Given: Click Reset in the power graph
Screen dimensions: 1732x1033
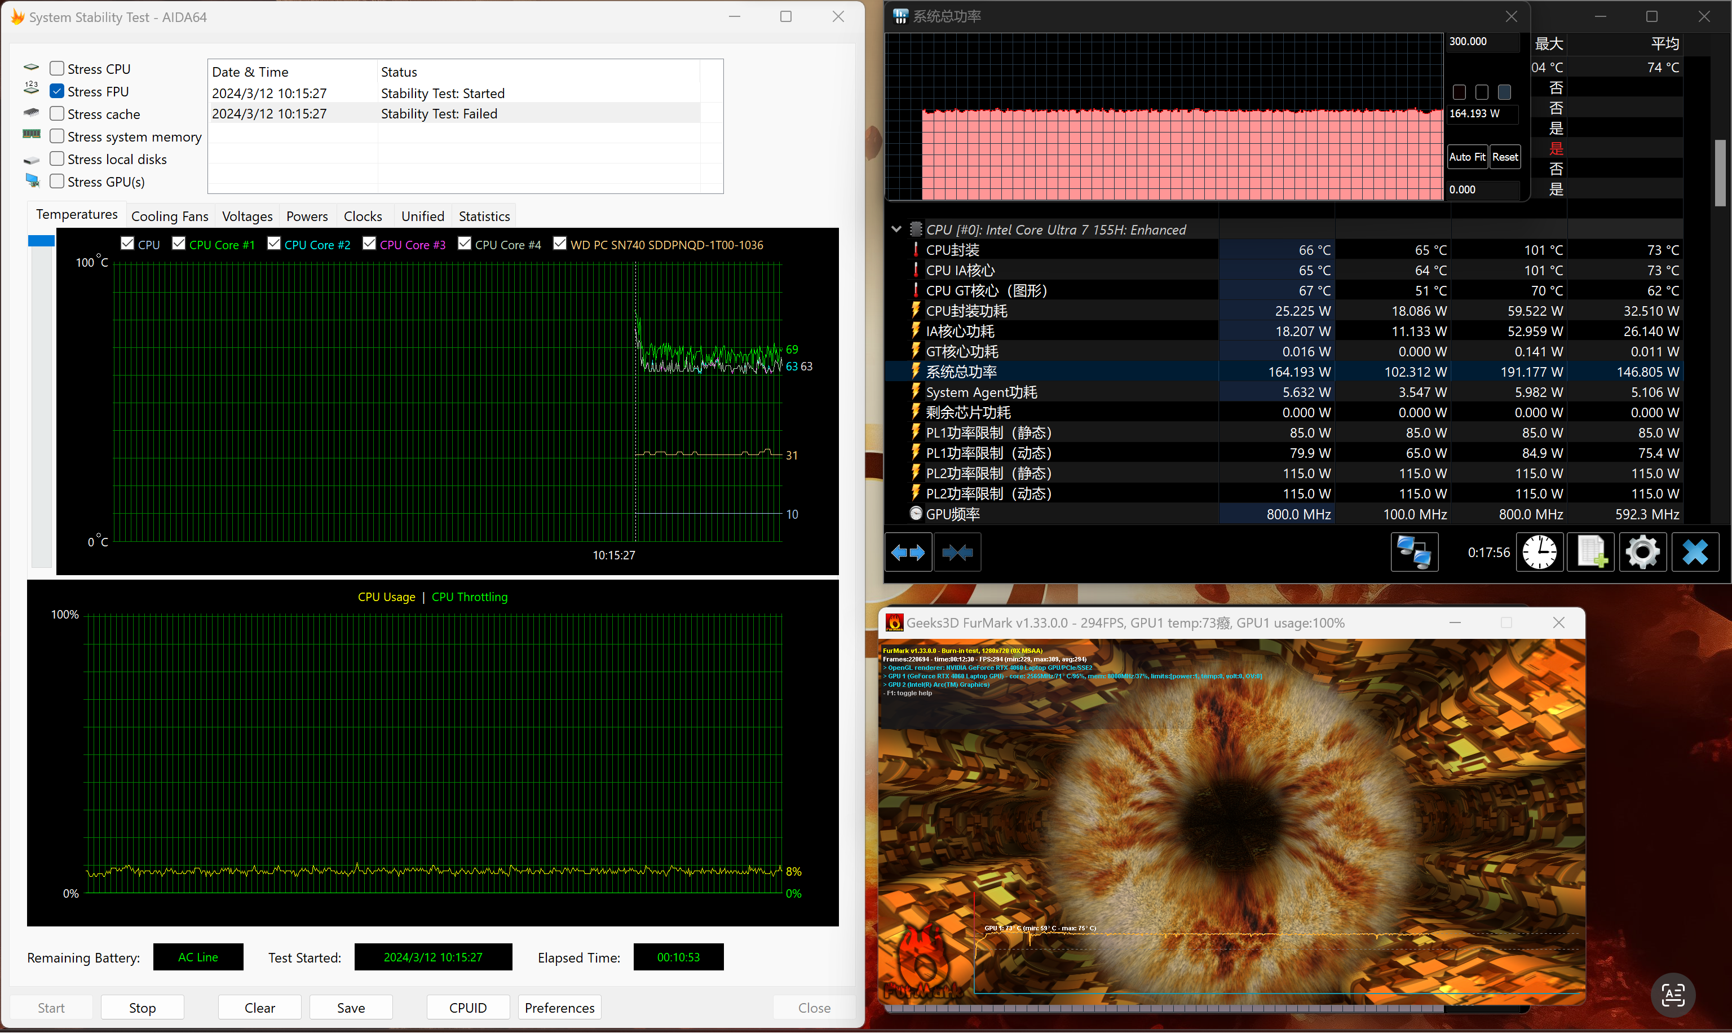Looking at the screenshot, I should tap(1505, 157).
